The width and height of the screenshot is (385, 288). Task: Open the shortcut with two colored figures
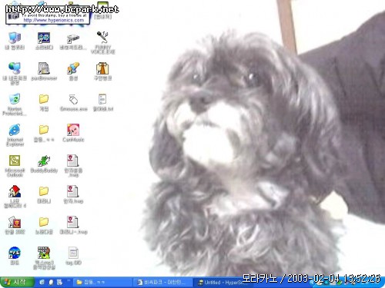73,71
